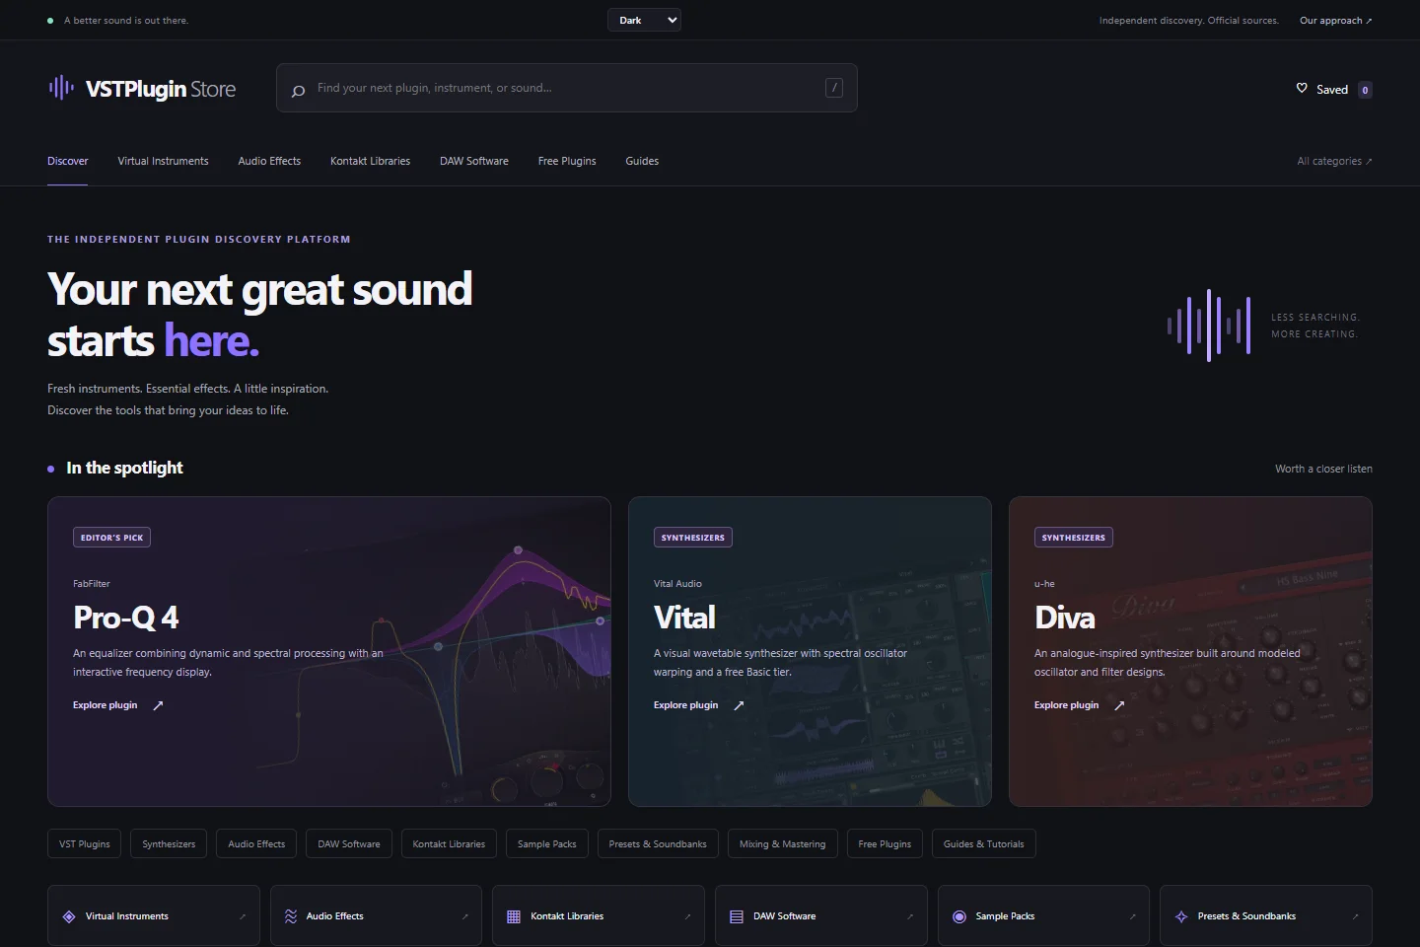The image size is (1420, 947).
Task: Click the VSTPlugin Store waveform logo icon
Action: pyautogui.click(x=61, y=89)
